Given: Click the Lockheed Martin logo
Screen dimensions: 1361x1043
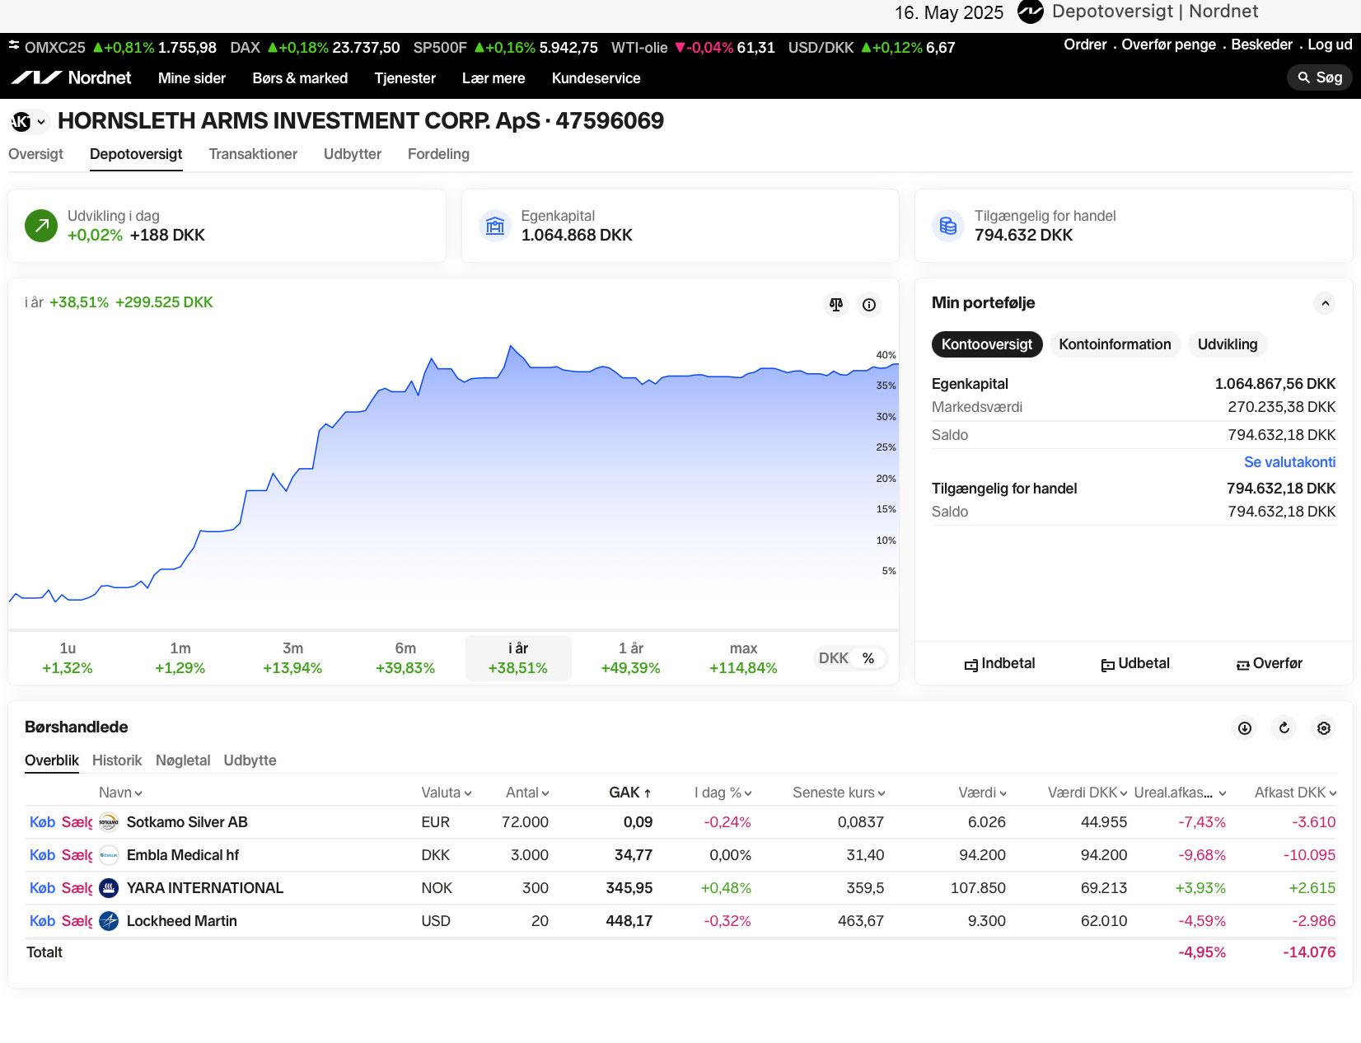Looking at the screenshot, I should (109, 921).
